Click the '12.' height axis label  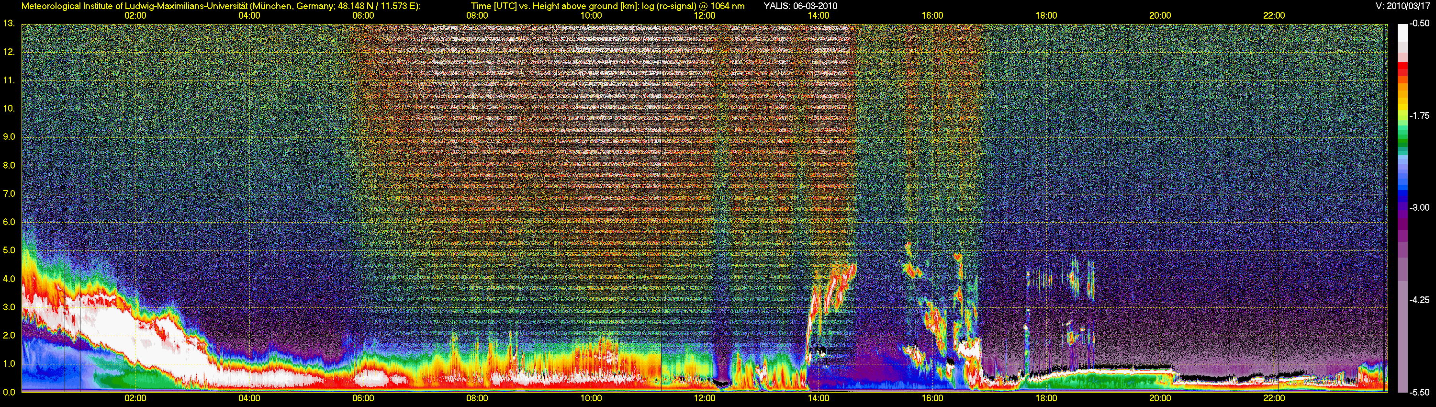coord(9,52)
